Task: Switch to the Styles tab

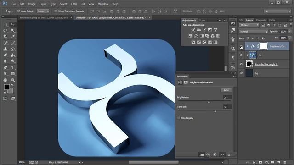Action: click(x=202, y=20)
